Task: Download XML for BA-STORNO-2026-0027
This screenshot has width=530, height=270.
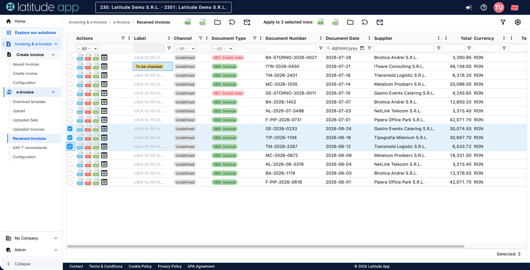Action: (80, 57)
